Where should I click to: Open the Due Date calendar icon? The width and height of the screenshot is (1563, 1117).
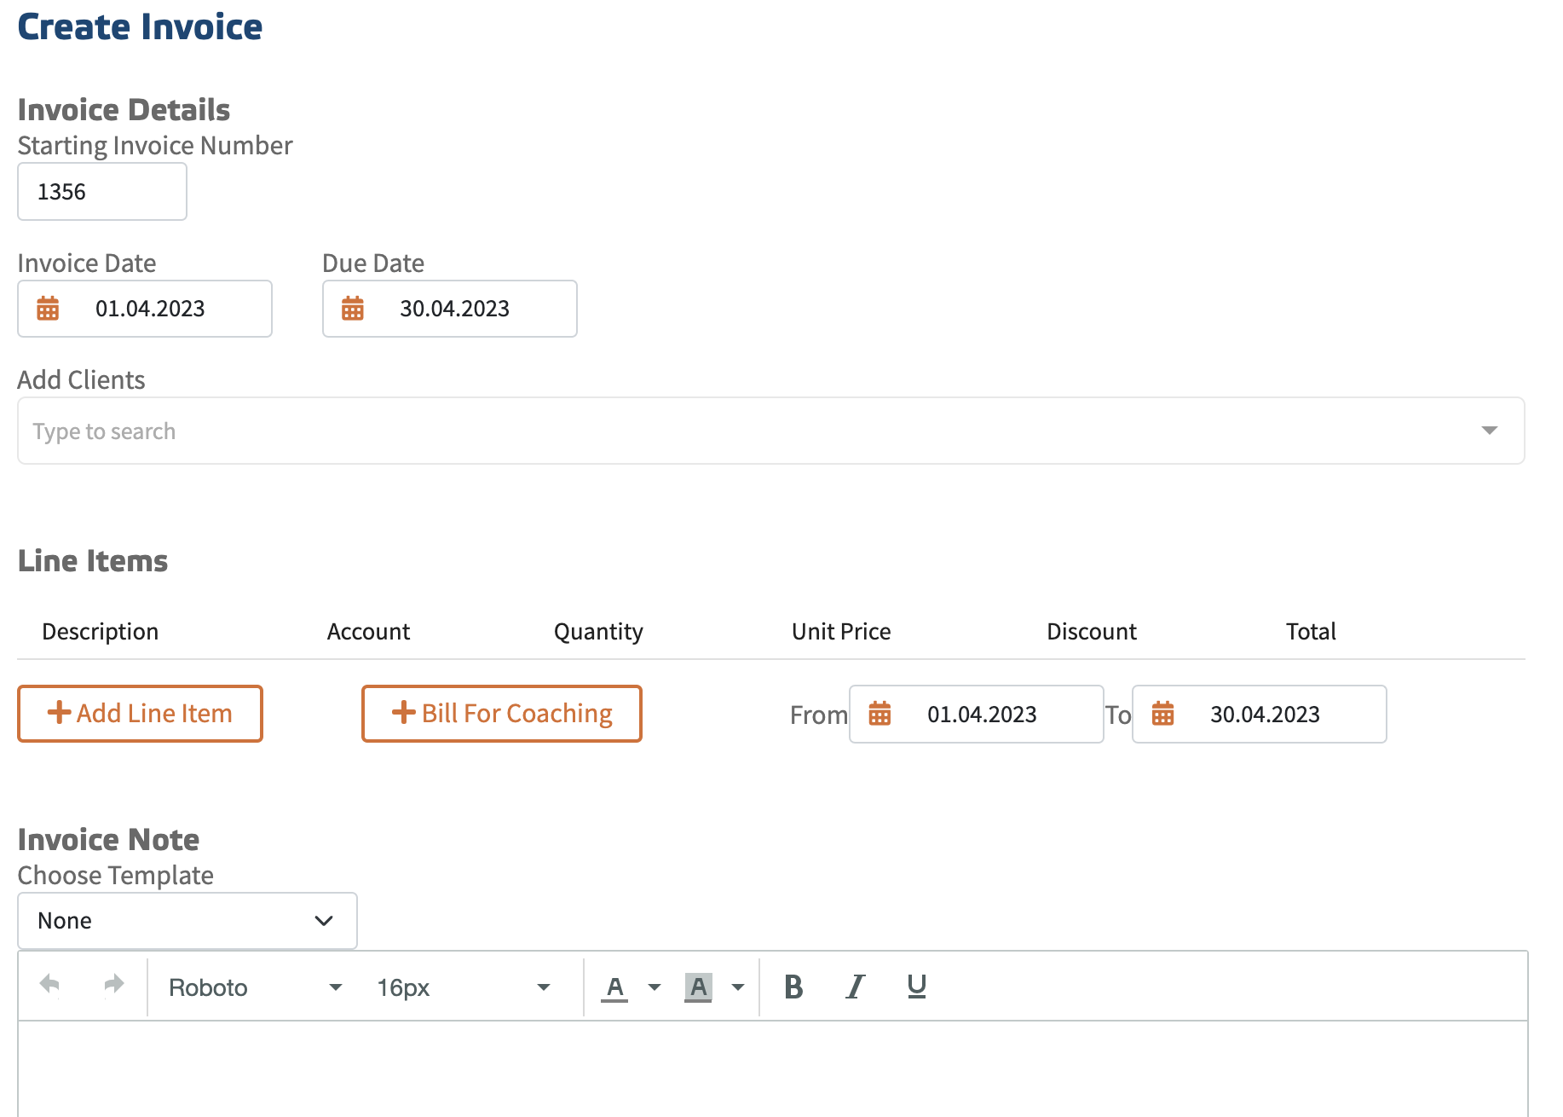pos(353,309)
